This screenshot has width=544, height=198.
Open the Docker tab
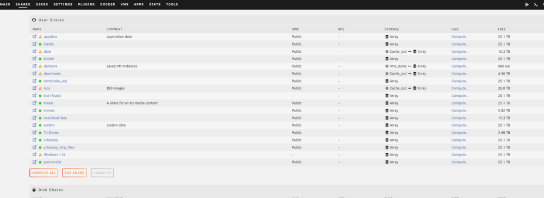tap(108, 4)
